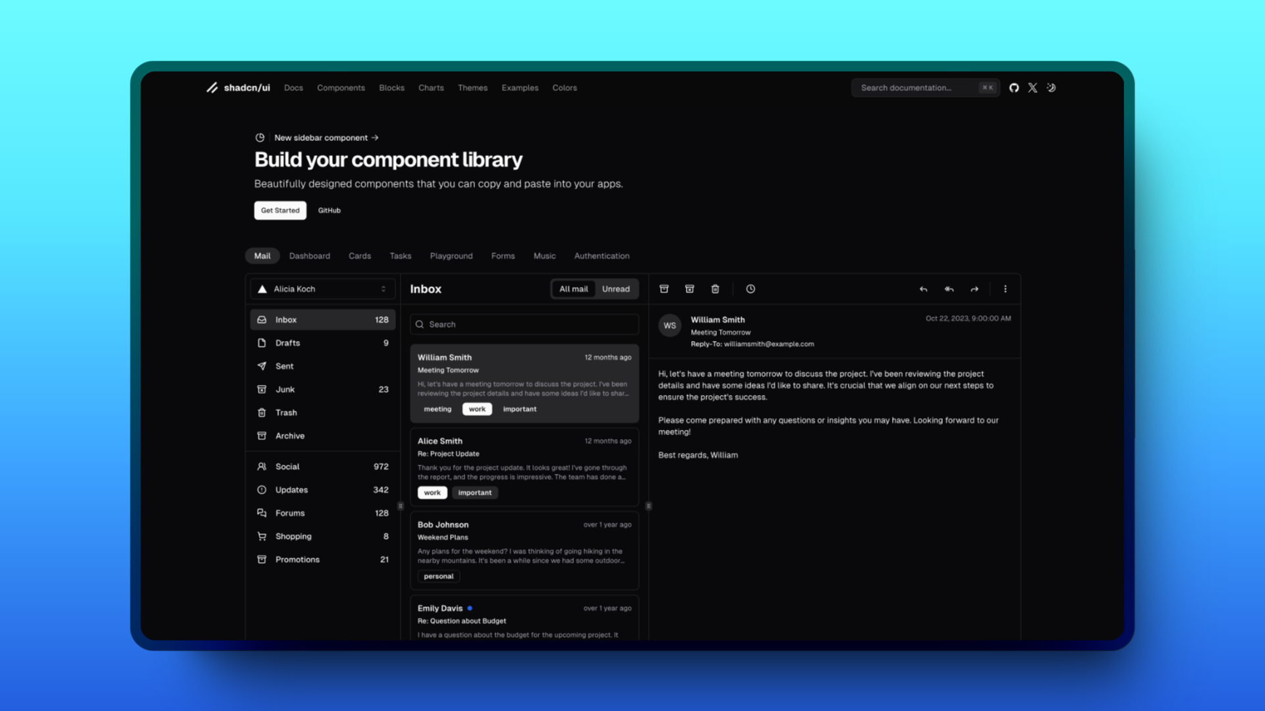Click the Get Started button
The width and height of the screenshot is (1265, 711).
280,209
